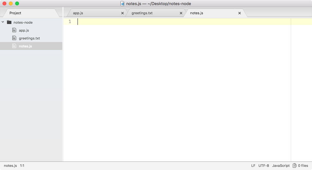This screenshot has width=312, height=170.
Task: Click line number 1 in the gutter
Action: coord(70,21)
